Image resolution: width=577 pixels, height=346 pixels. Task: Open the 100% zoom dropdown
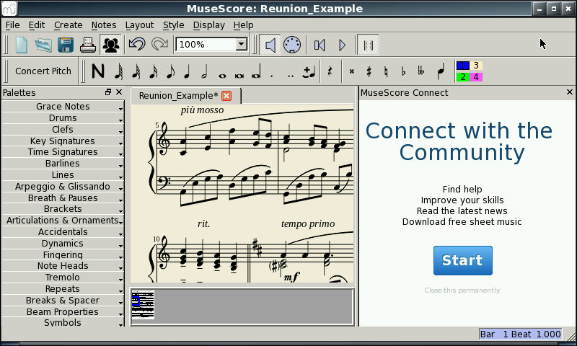(x=242, y=45)
